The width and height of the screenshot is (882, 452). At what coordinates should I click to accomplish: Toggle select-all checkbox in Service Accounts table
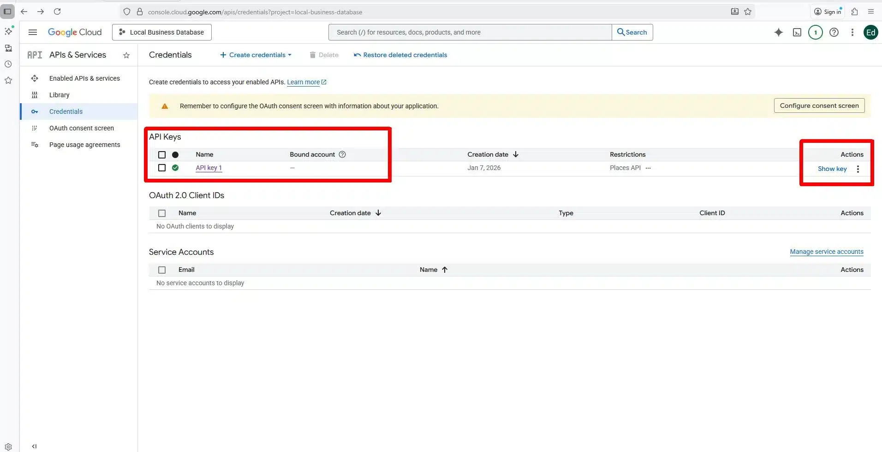tap(162, 270)
